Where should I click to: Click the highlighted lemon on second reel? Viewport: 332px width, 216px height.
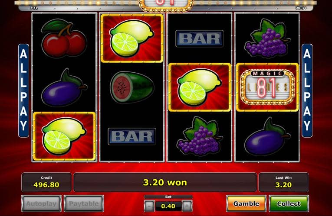(132, 38)
